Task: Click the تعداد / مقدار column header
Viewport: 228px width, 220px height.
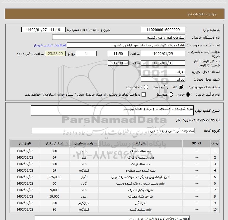Action: pos(54,143)
